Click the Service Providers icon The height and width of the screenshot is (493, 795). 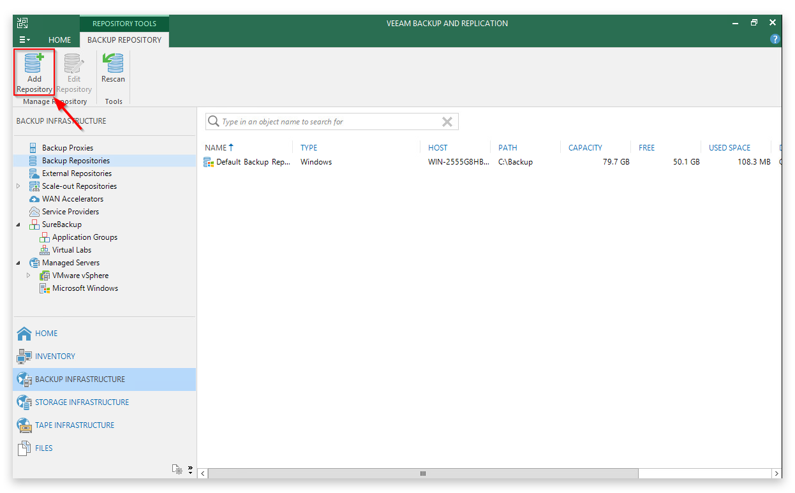[x=34, y=212]
